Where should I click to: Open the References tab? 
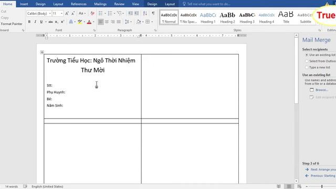coord(79,4)
